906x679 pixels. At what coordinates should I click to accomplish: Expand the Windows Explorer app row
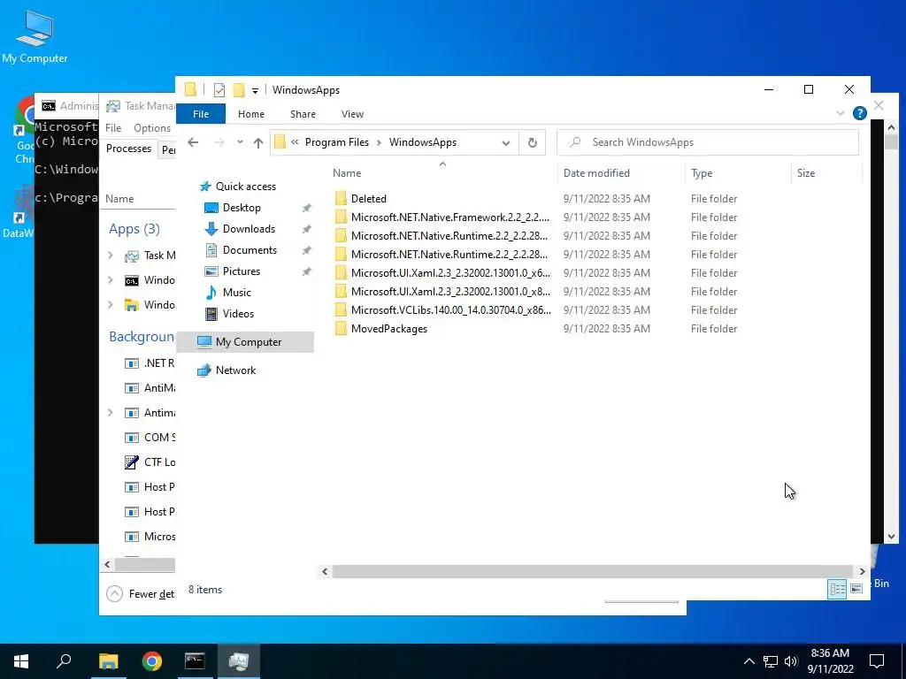tap(111, 305)
